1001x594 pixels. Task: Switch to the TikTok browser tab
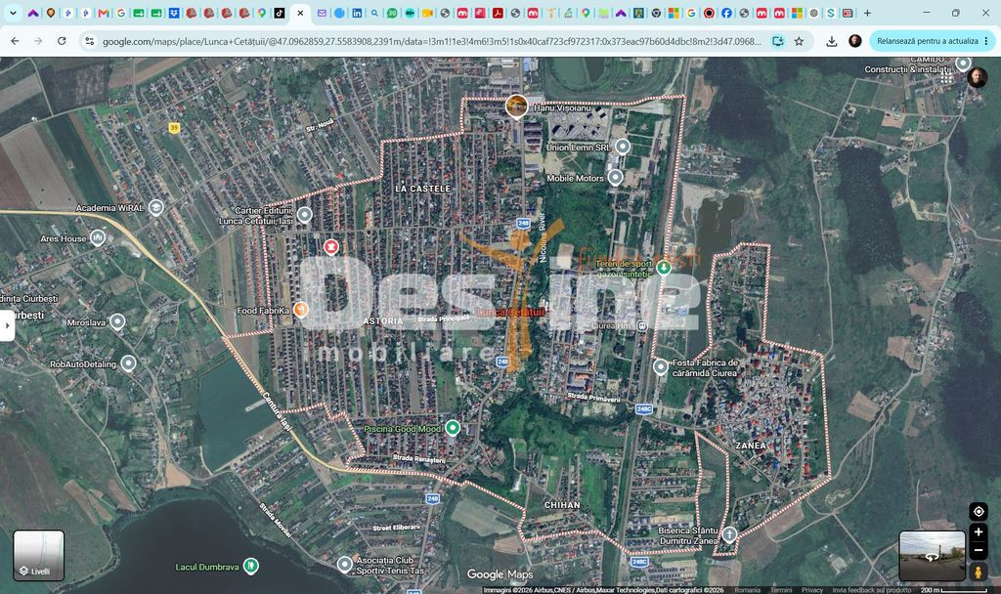(279, 13)
